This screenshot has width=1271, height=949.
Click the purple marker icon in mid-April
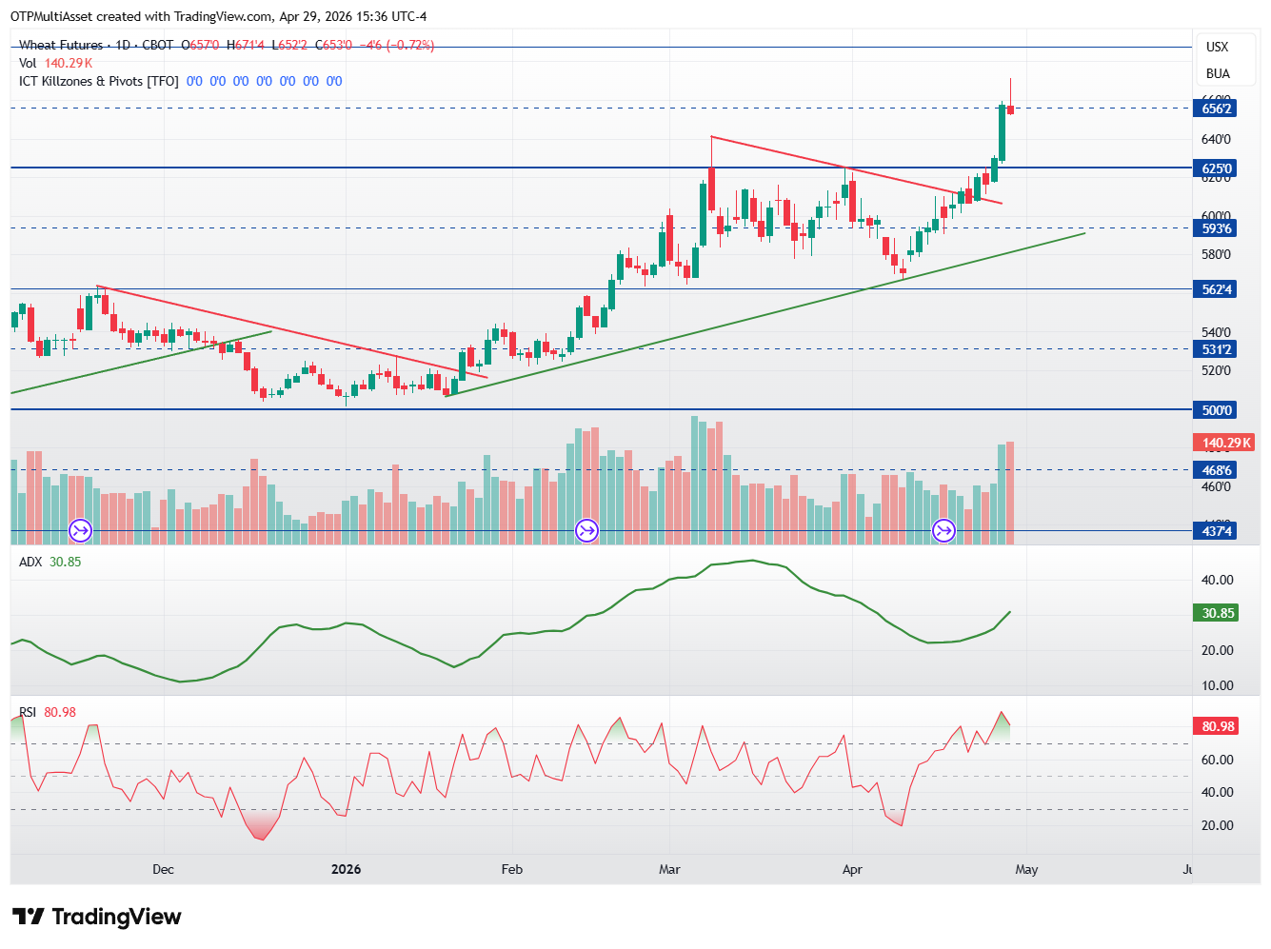[x=943, y=530]
